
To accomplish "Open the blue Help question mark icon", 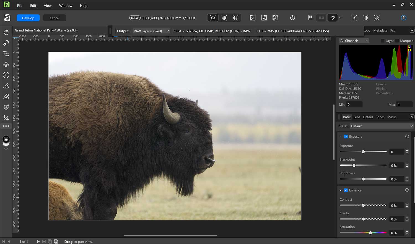I will pyautogui.click(x=403, y=18).
